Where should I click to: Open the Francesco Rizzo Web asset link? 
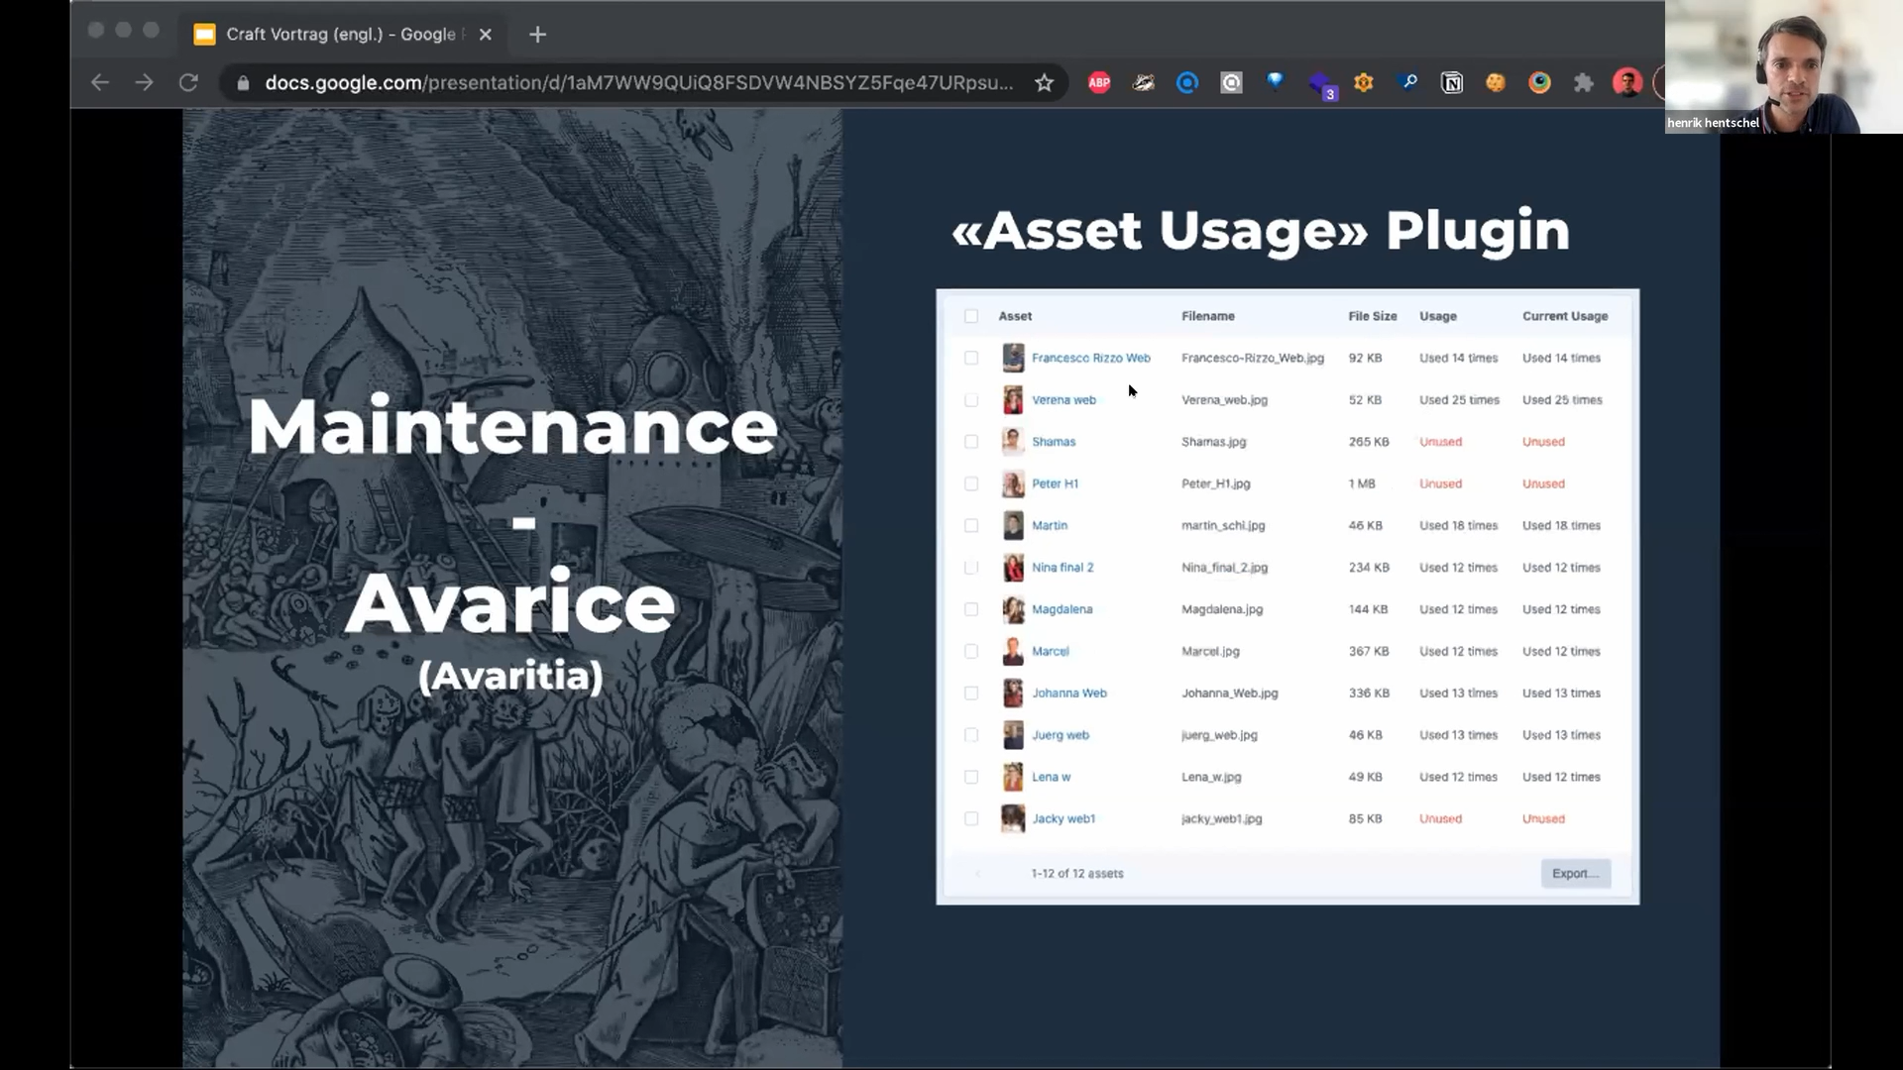1090,358
